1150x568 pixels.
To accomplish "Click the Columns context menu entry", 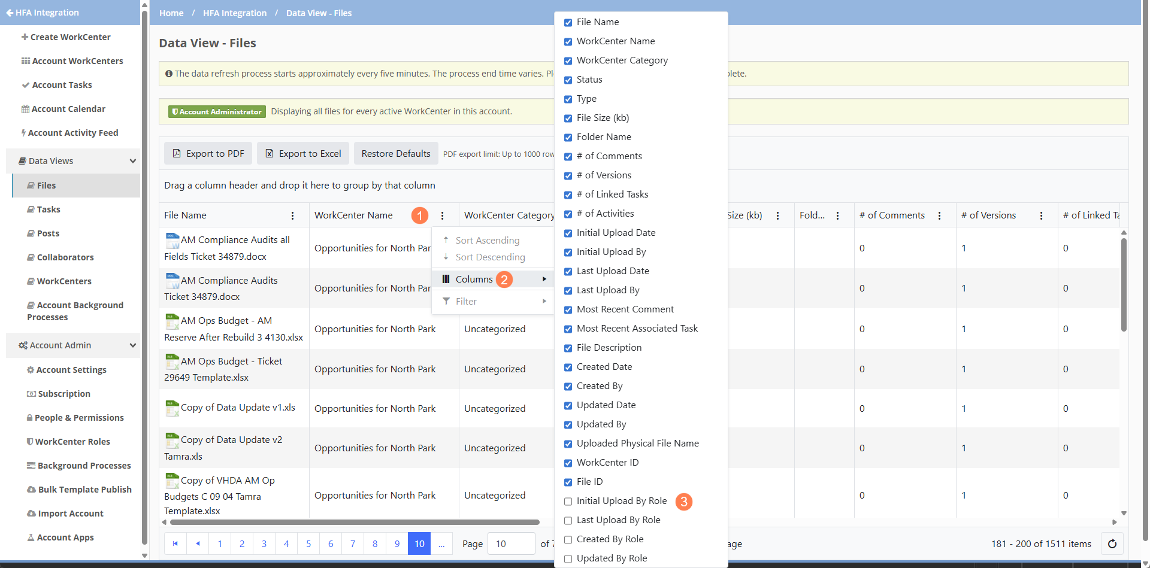I will coord(475,279).
